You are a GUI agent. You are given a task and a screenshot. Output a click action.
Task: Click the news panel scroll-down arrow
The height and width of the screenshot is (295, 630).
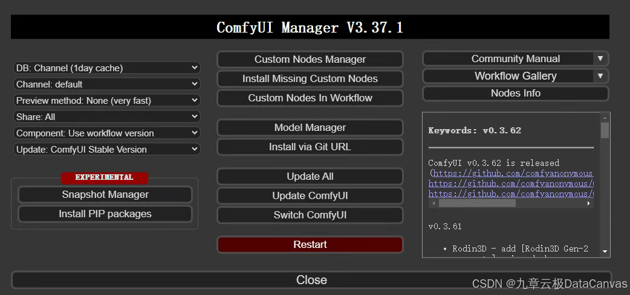(x=605, y=252)
